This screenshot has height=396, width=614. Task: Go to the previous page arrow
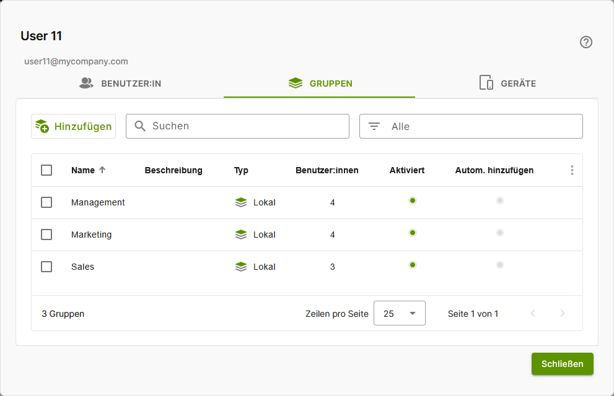(533, 313)
